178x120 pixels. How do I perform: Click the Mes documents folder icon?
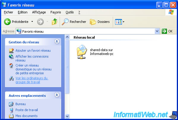point(11,116)
